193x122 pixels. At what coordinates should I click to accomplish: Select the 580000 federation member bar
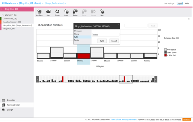click(110, 56)
